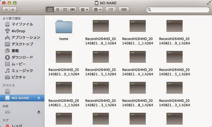Click the デバイス section header
Screen dimensions: 212x127
pos(9,85)
